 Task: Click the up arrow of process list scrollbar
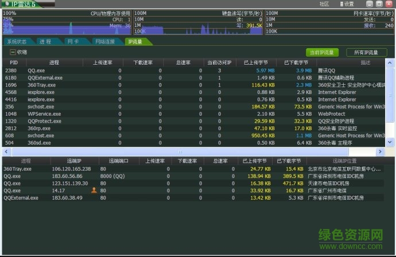point(390,63)
